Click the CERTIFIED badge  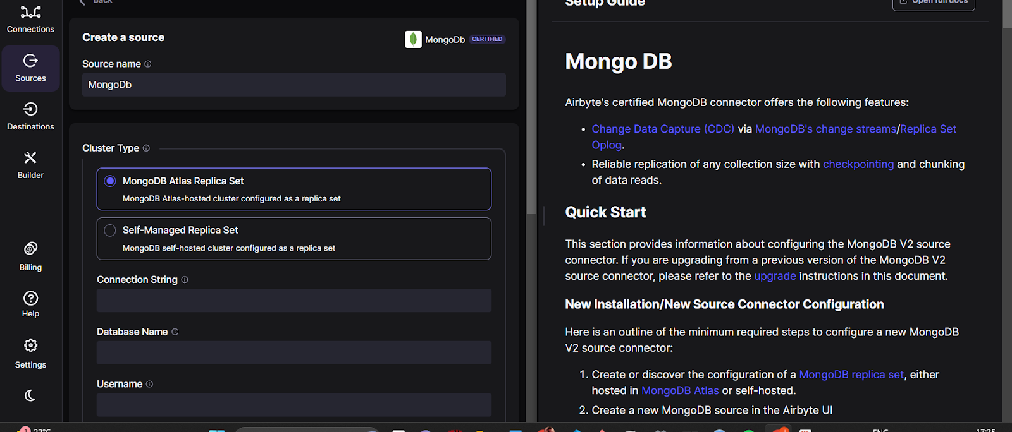[x=487, y=39]
